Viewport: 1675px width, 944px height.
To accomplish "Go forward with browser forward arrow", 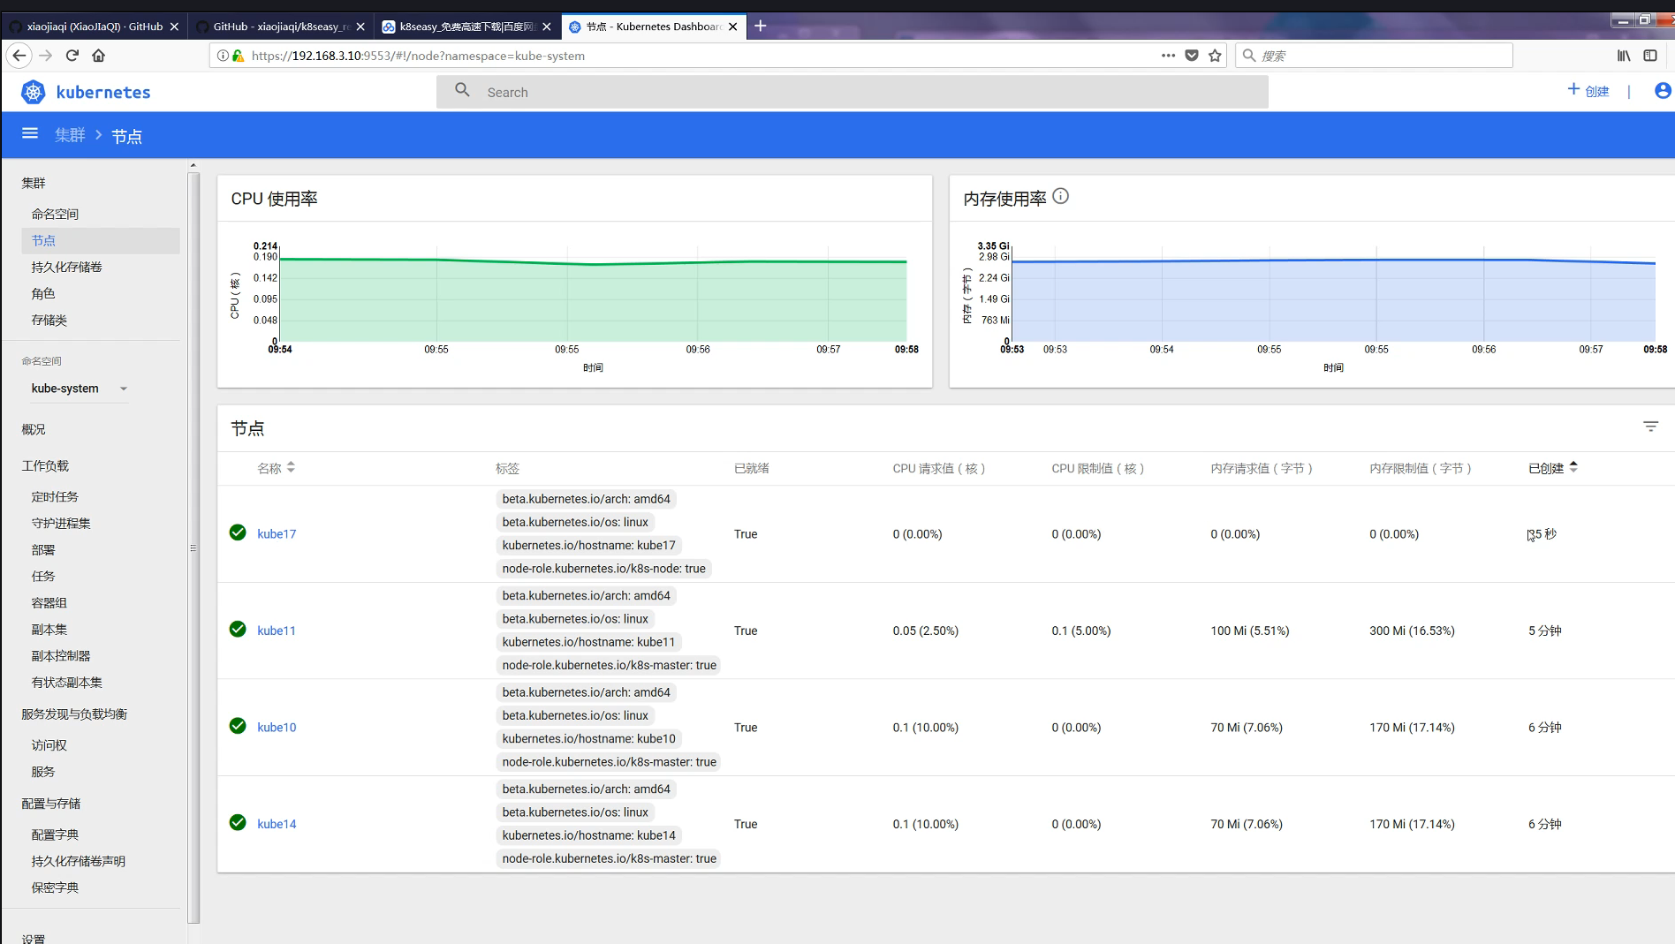I will coord(46,55).
